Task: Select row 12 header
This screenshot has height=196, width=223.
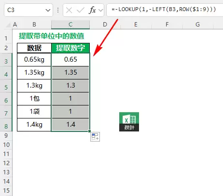Action: (x=6, y=163)
